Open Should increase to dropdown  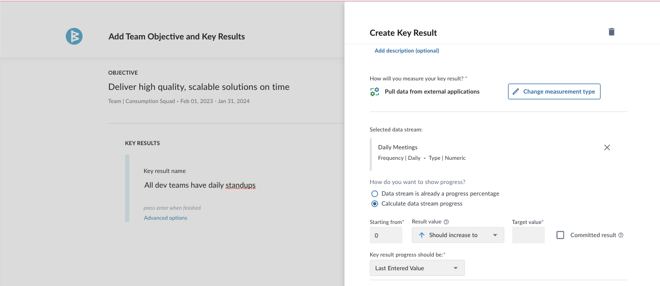[458, 235]
